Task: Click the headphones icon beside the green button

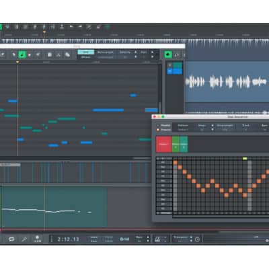Action: coord(177,54)
